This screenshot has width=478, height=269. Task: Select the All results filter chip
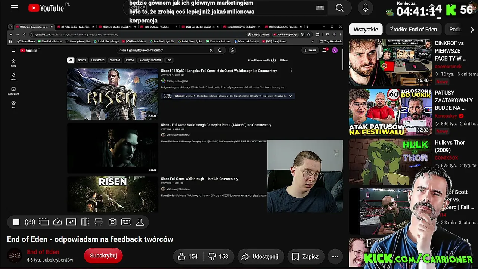pyautogui.click(x=71, y=60)
